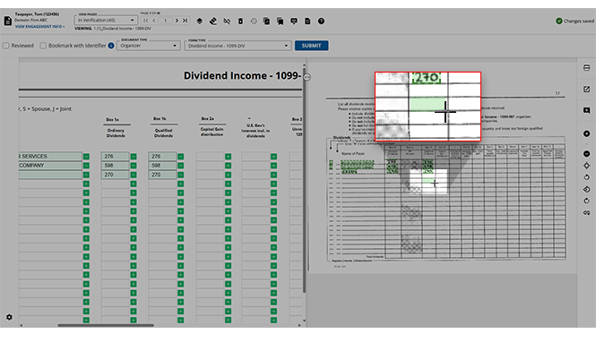Go to the previous page
The image size is (596, 351).
click(154, 21)
